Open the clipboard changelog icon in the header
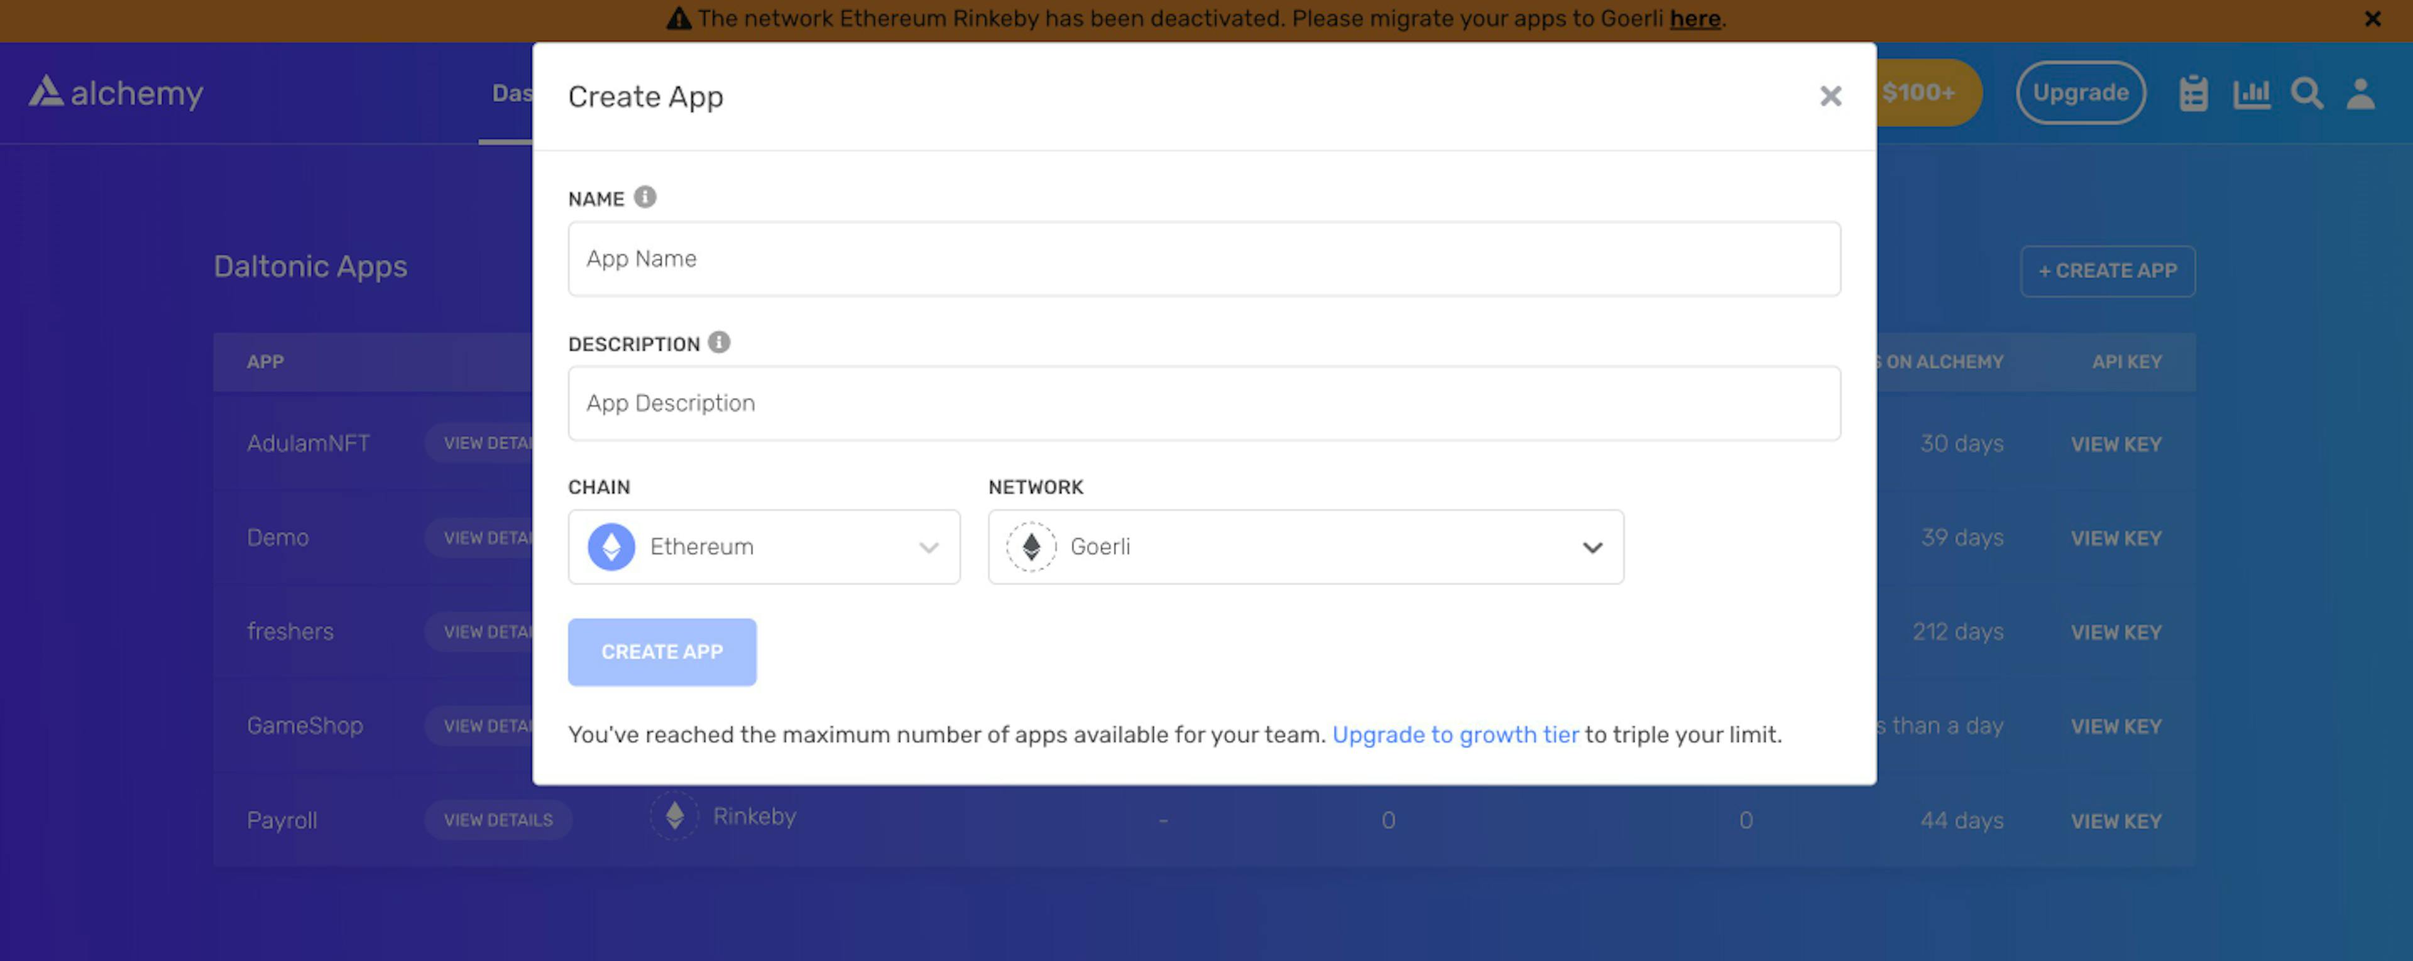 point(2193,93)
